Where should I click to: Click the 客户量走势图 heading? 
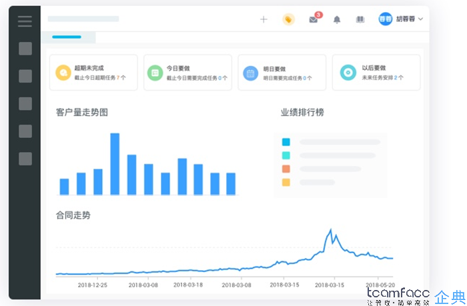(82, 112)
